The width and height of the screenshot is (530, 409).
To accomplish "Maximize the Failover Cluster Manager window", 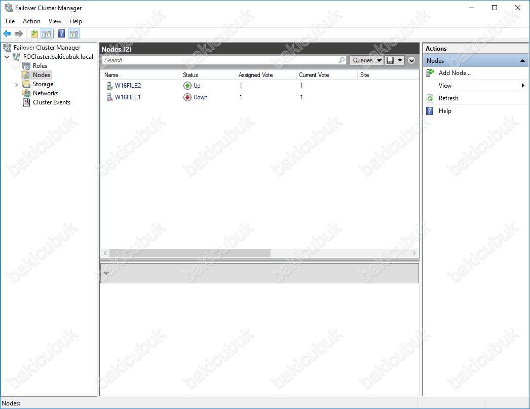I will pos(495,8).
